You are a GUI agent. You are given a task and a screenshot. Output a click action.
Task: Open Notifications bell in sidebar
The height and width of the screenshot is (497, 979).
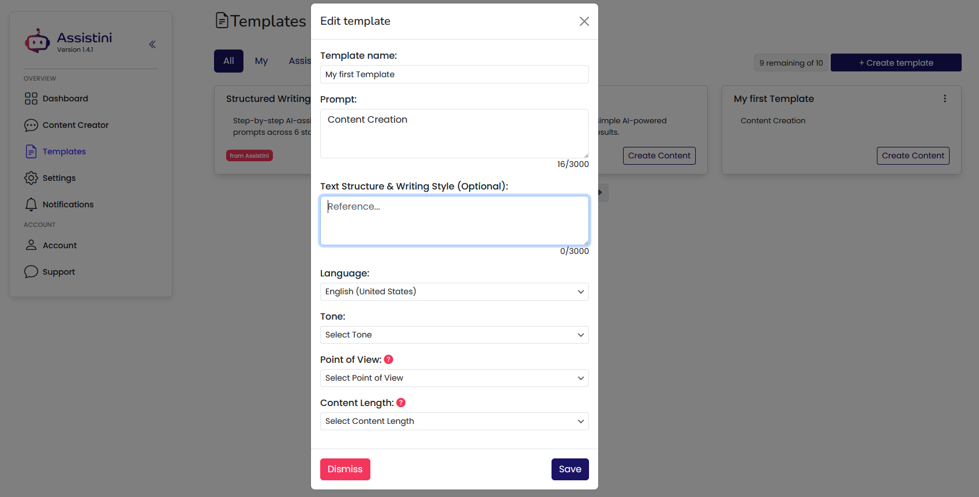pyautogui.click(x=31, y=204)
